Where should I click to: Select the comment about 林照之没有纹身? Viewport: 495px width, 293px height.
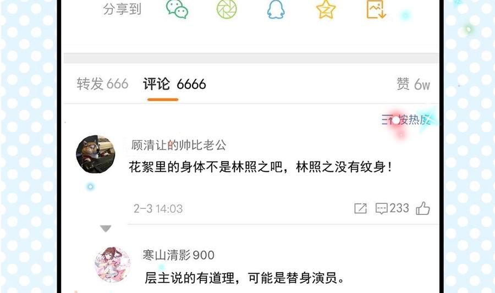261,167
